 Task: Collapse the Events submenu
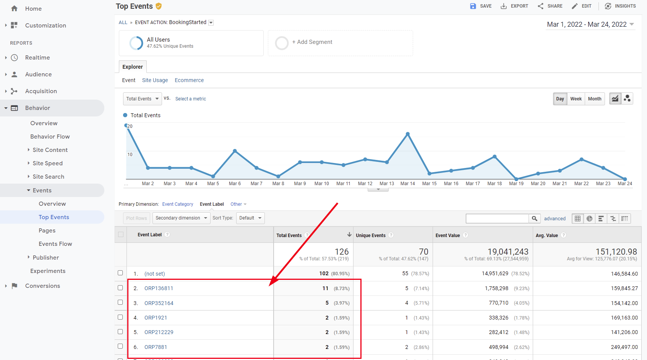click(28, 190)
